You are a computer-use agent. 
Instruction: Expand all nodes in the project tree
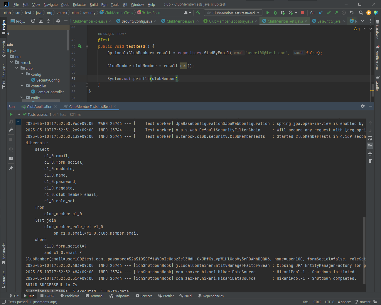pos(41,21)
